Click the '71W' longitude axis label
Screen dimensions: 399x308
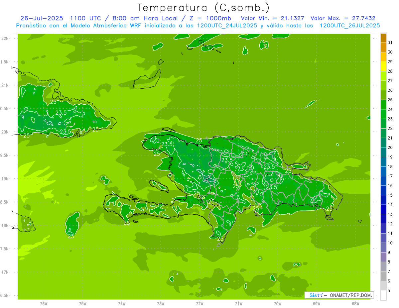[238, 304]
